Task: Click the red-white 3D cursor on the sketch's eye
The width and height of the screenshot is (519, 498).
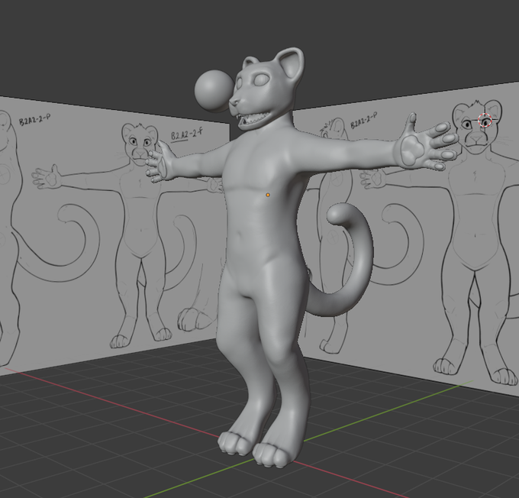Action: click(485, 120)
